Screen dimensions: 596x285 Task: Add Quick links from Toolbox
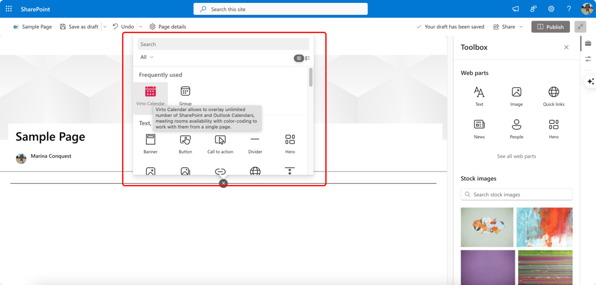554,96
